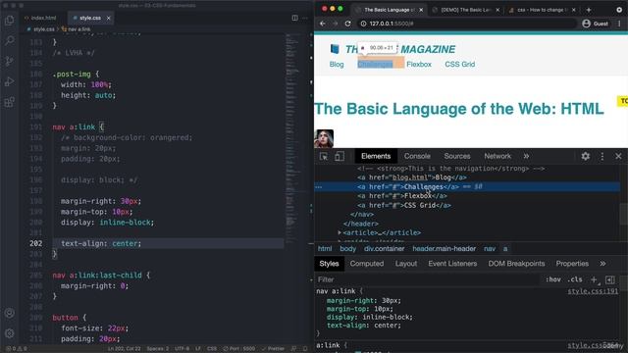Select body in the DOM breadcrumb
Image resolution: width=628 pixels, height=353 pixels.
coord(347,248)
